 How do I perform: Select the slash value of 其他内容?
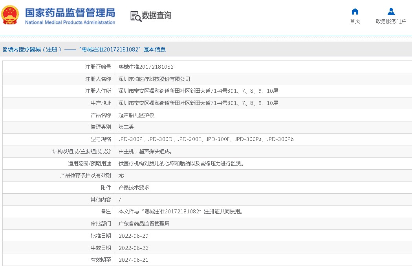tap(120, 200)
